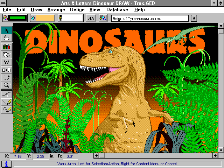
Task: Select the magnifying glass zoom tool
Action: pyautogui.click(x=7, y=85)
